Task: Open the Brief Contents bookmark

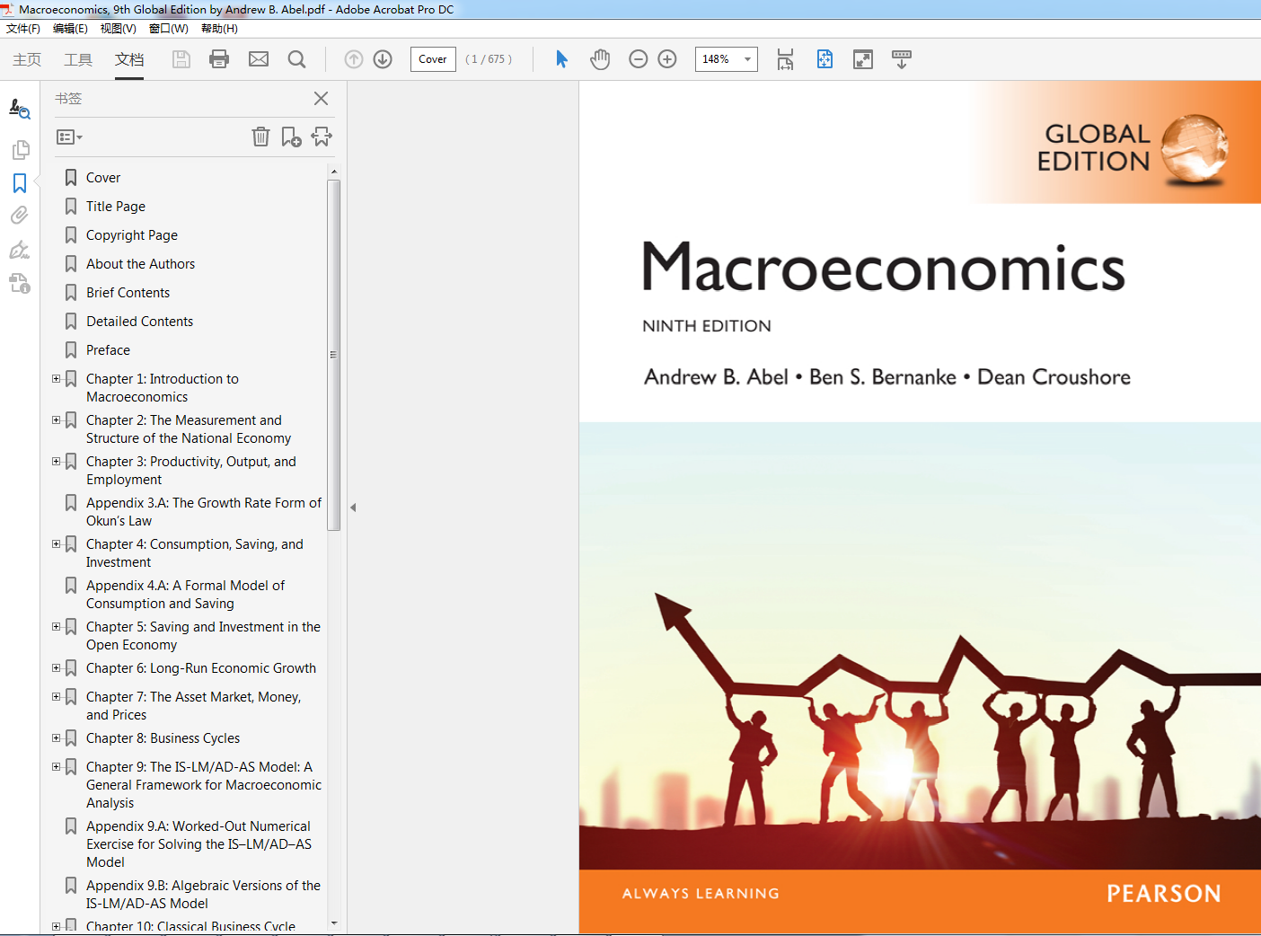Action: click(x=128, y=293)
